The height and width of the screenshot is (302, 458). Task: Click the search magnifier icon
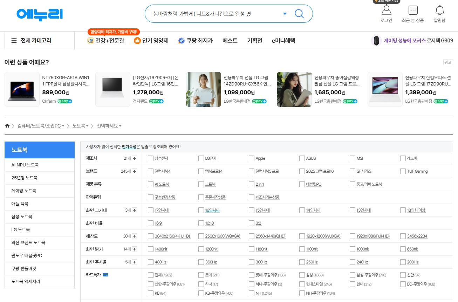coord(299,14)
